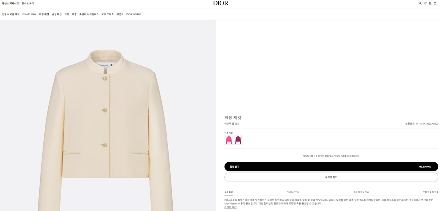The height and width of the screenshot is (211, 442).
Task: Open the 무료 배송 및 반품 tab
Action: point(430,192)
